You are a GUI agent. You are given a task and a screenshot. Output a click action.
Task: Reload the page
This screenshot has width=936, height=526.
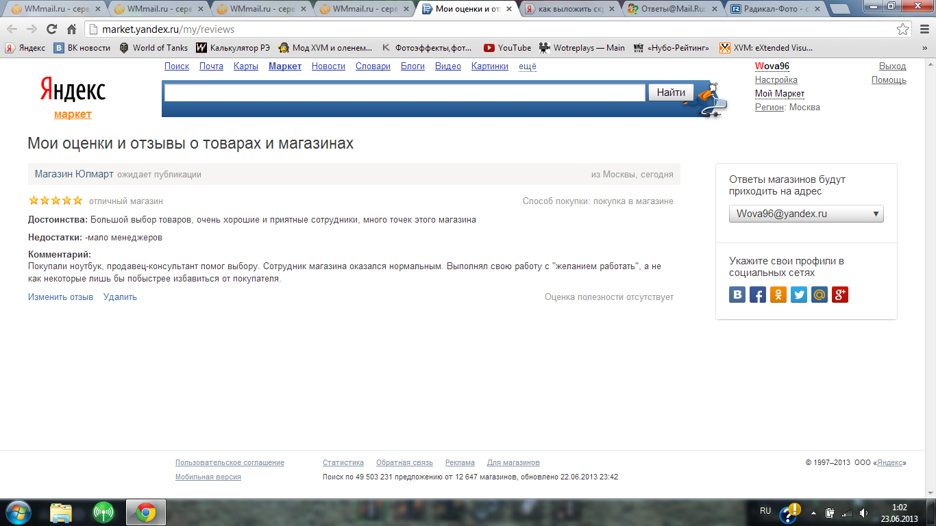51,29
